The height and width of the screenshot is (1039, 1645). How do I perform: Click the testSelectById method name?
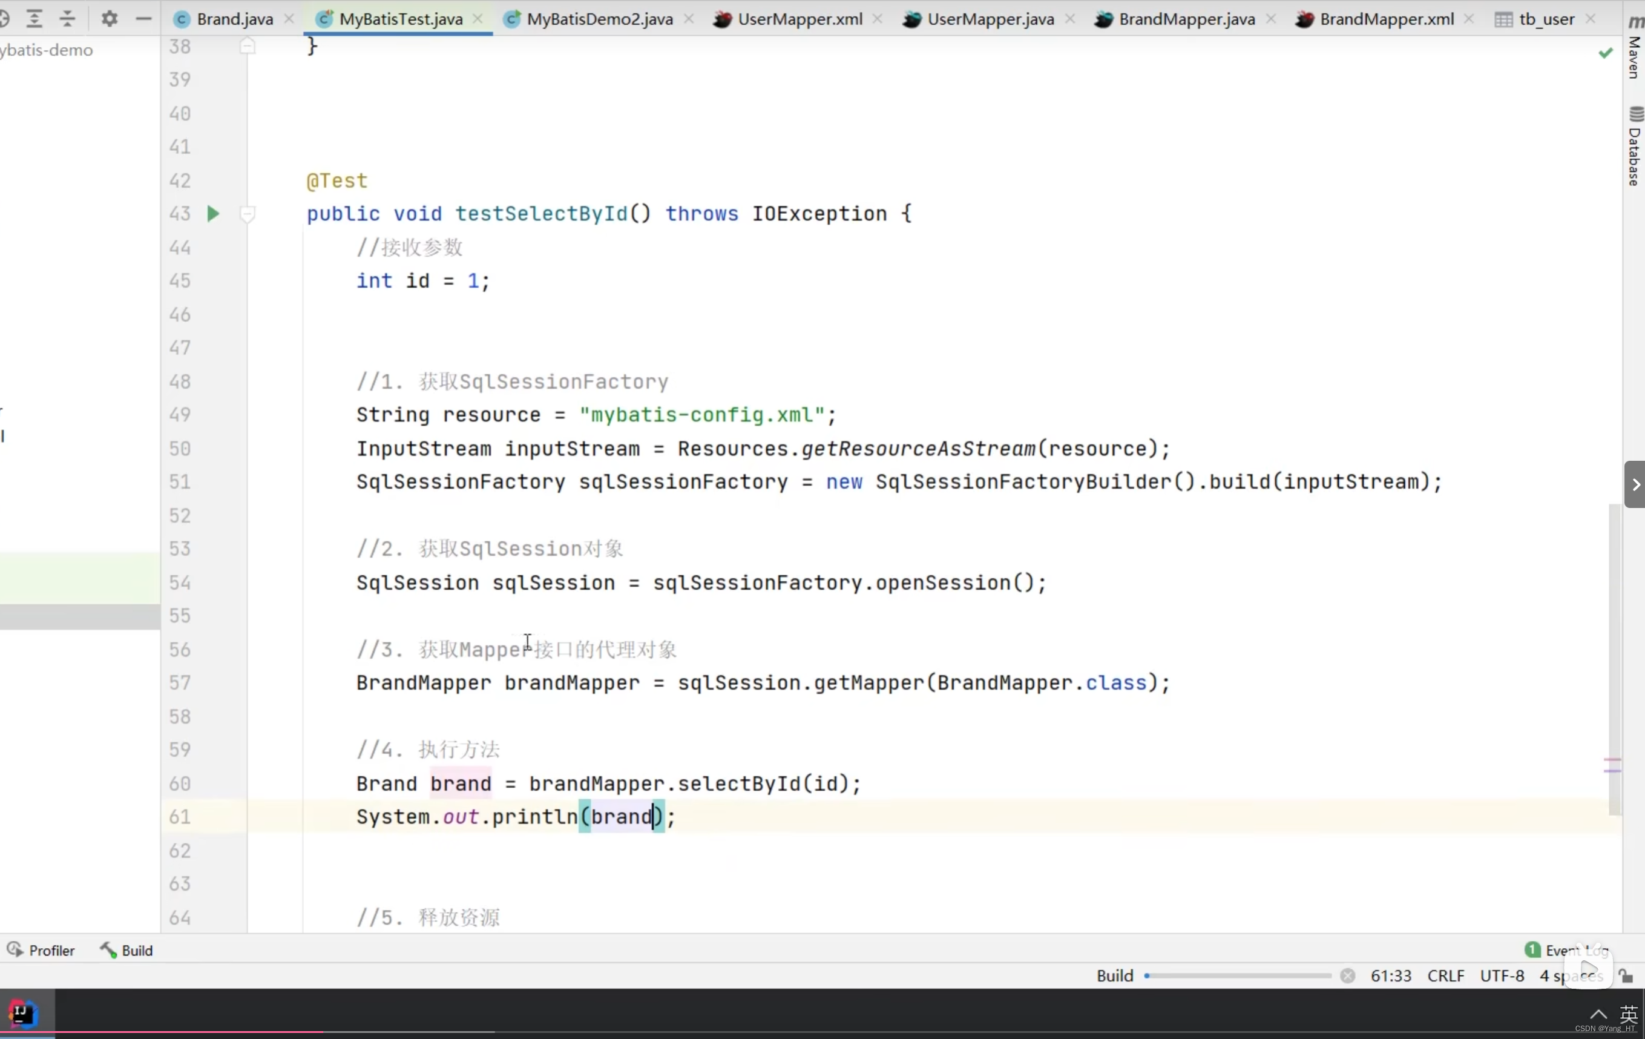[x=541, y=214]
